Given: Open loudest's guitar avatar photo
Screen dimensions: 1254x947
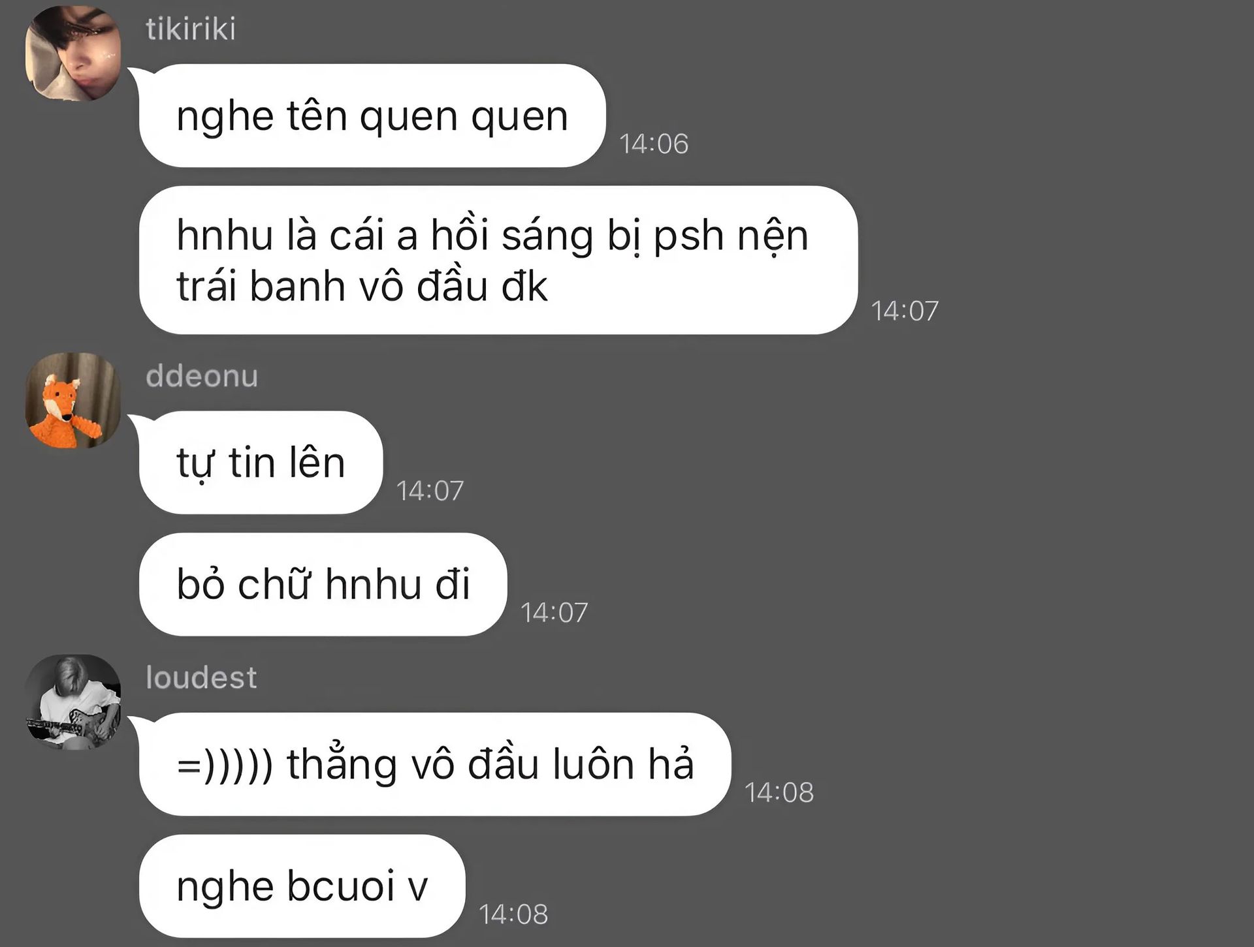Looking at the screenshot, I should (72, 702).
